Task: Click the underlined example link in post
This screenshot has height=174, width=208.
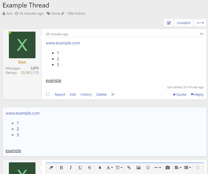Action: 54,80
